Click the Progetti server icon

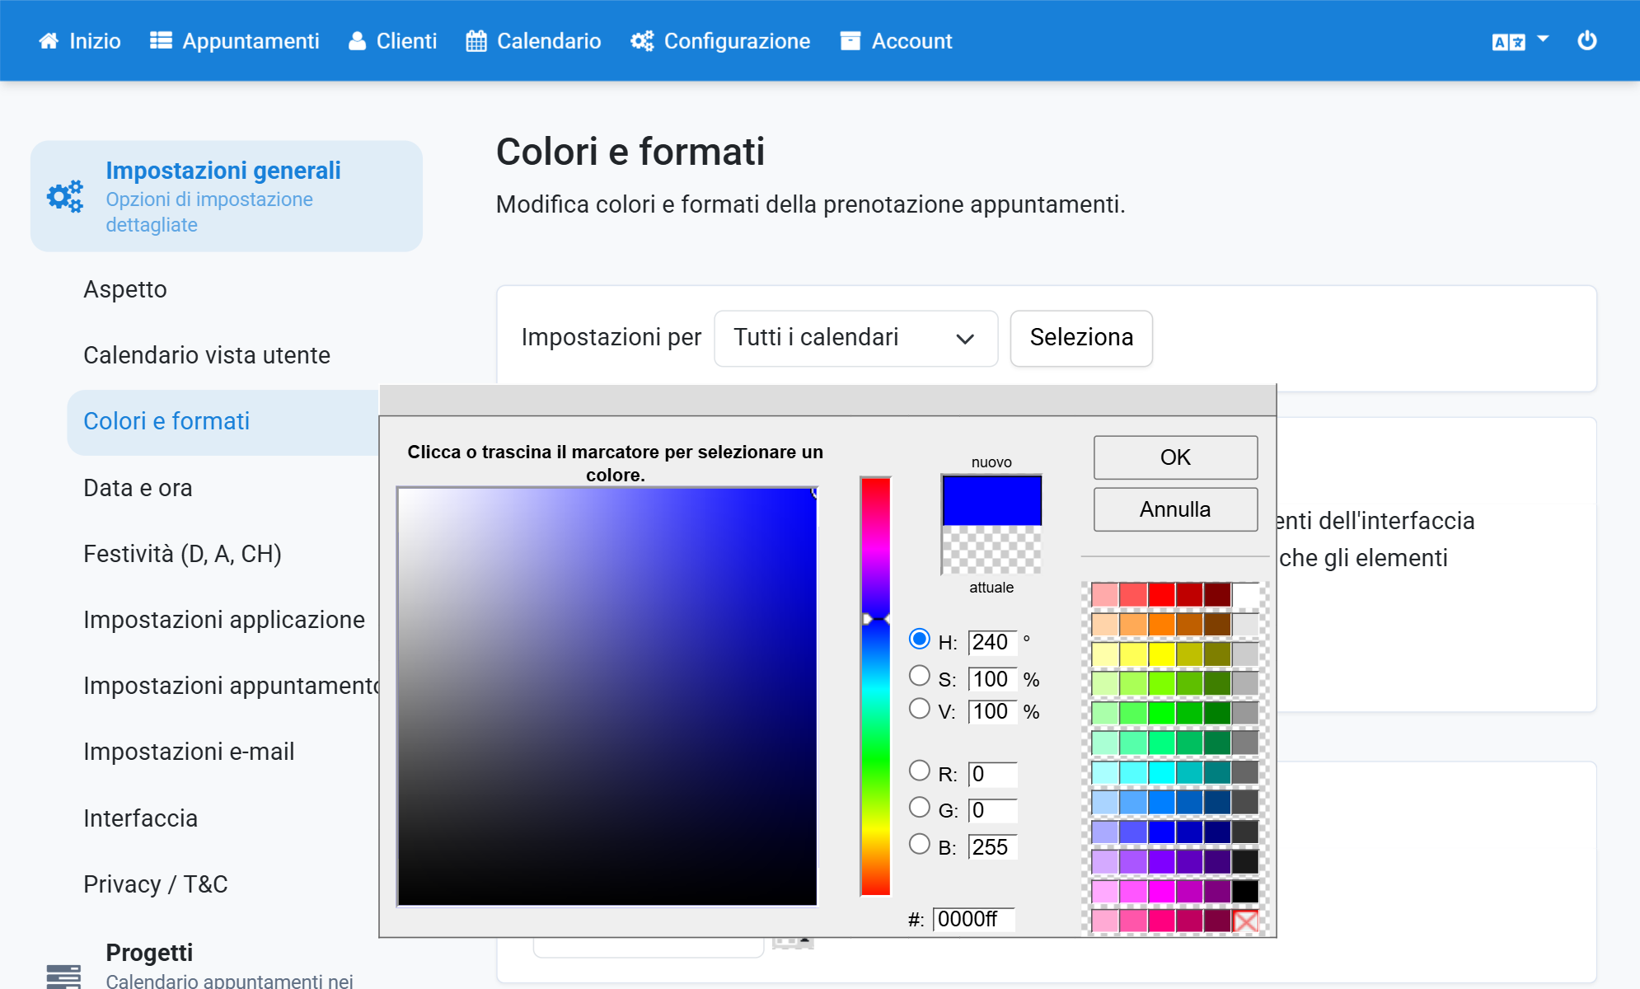coord(63,976)
